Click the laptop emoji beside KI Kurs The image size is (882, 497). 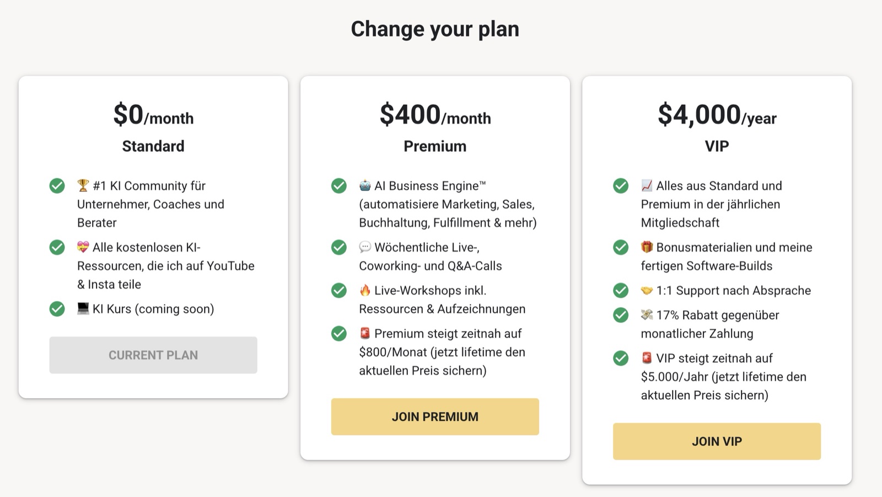(x=83, y=309)
